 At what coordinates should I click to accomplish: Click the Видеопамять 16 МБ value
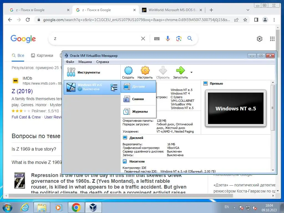(171, 144)
